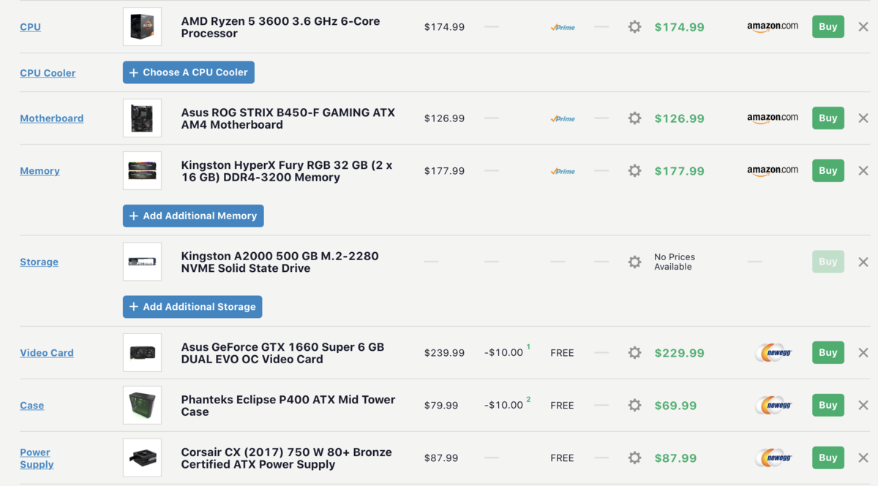
Task: Open settings gear for Memory row
Action: click(x=634, y=171)
